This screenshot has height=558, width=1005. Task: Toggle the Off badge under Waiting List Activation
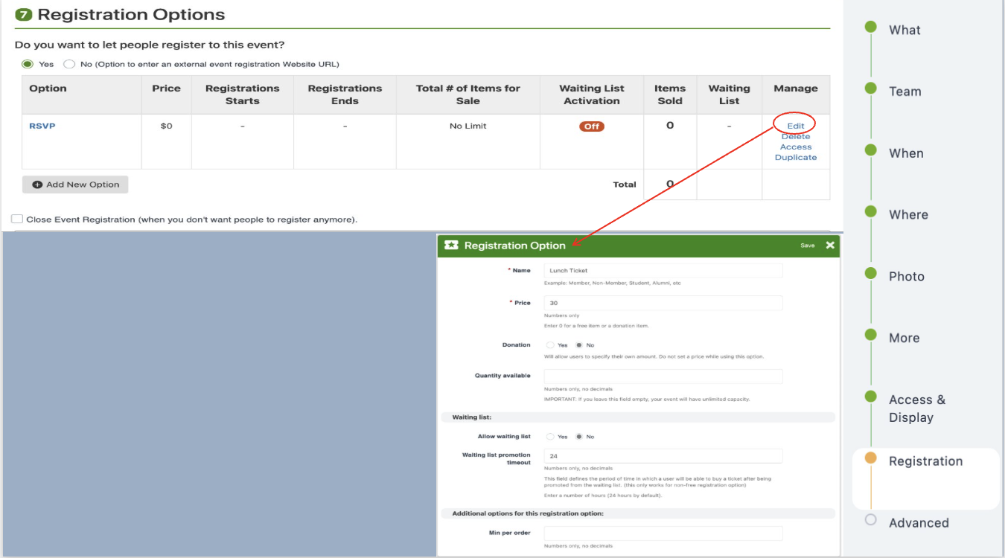pos(591,127)
